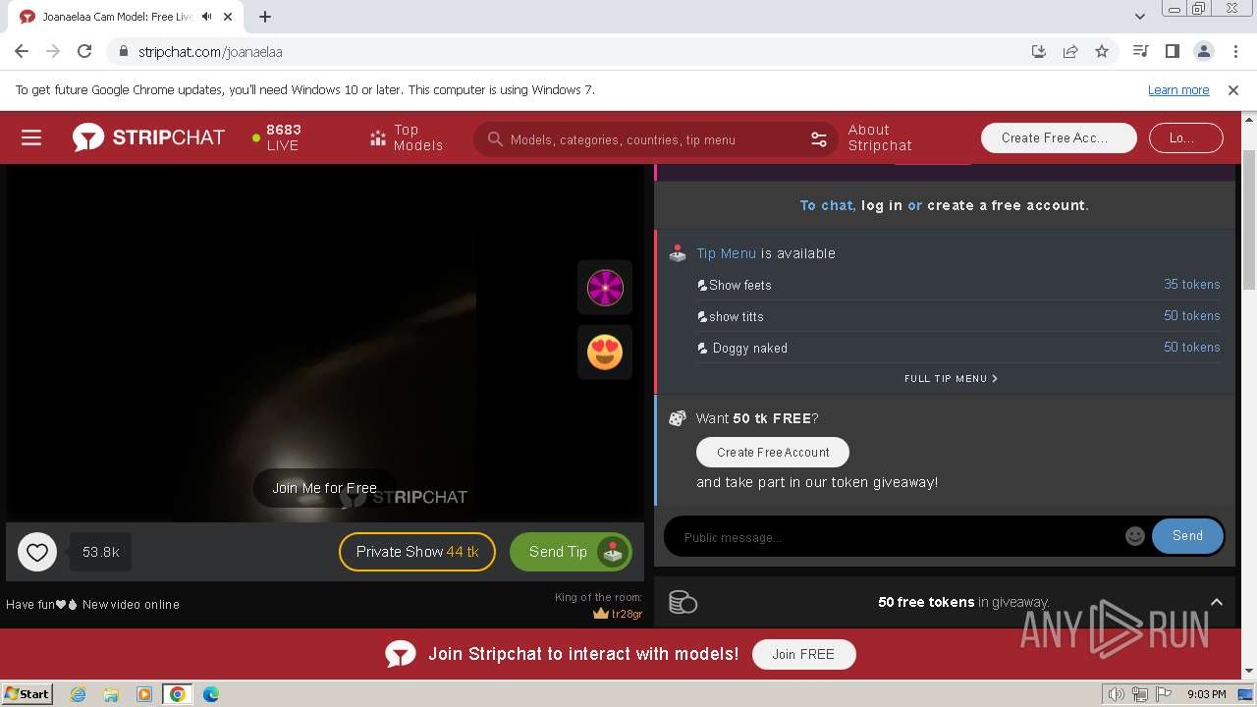Viewport: 1257px width, 707px height.
Task: Click the dice icon in giveaway box
Action: coord(678,418)
